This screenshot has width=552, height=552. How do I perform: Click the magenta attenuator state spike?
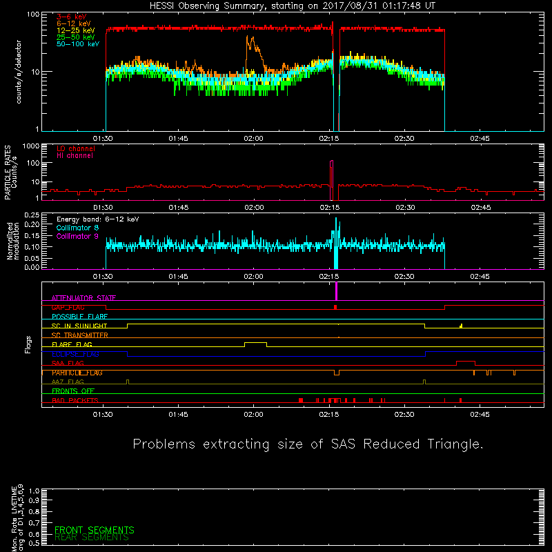tap(336, 291)
